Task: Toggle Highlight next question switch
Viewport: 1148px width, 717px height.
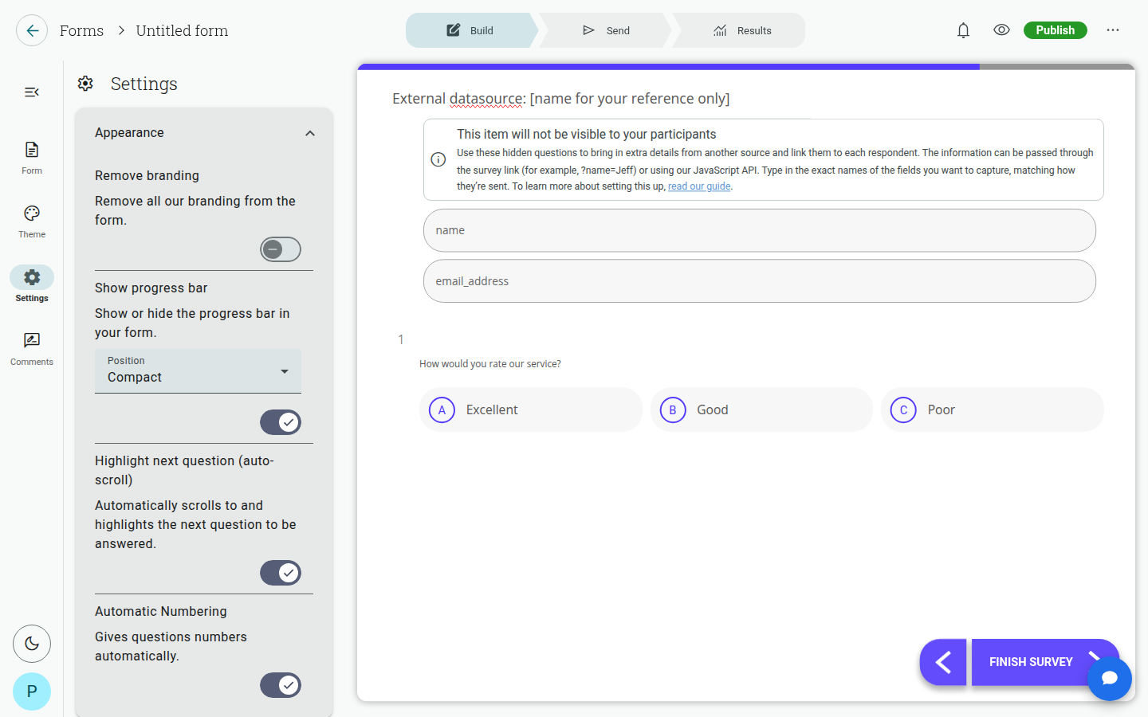Action: (281, 573)
